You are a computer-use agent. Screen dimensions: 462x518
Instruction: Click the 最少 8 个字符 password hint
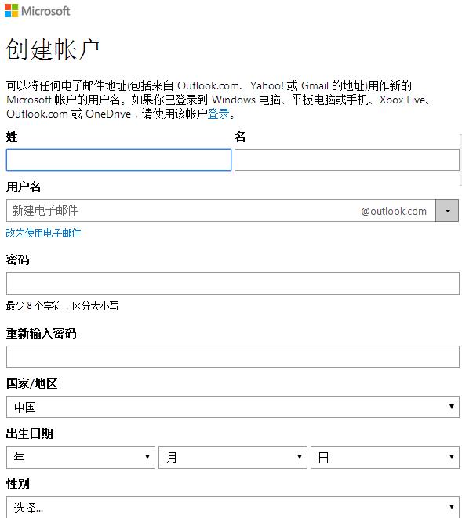pyautogui.click(x=62, y=306)
